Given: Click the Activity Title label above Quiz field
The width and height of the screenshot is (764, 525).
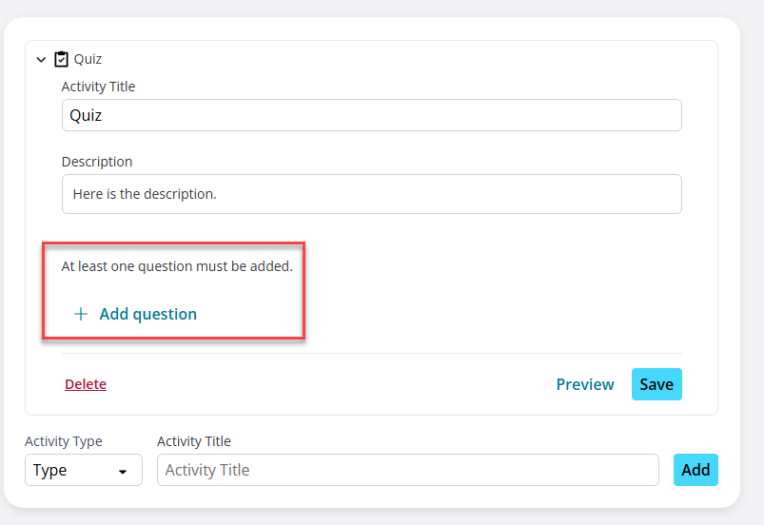Looking at the screenshot, I should [98, 87].
